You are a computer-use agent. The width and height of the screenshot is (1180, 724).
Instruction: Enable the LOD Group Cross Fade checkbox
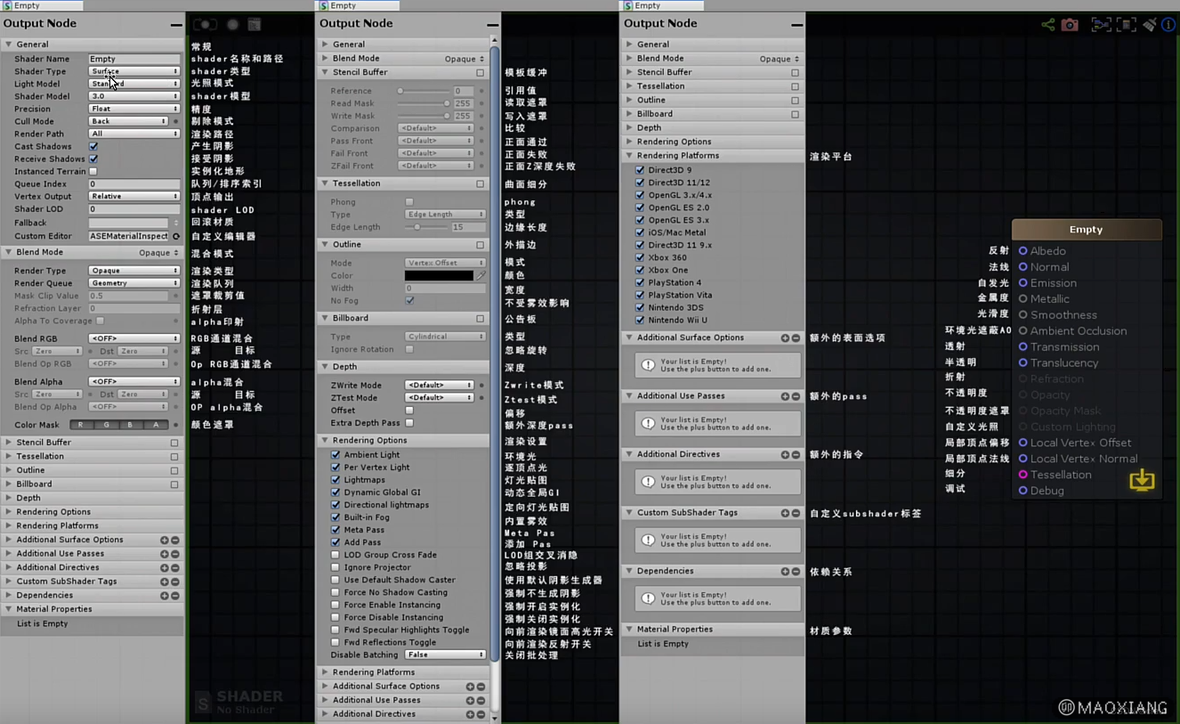pos(335,555)
